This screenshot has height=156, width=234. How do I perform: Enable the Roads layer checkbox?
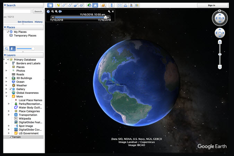point(10,74)
